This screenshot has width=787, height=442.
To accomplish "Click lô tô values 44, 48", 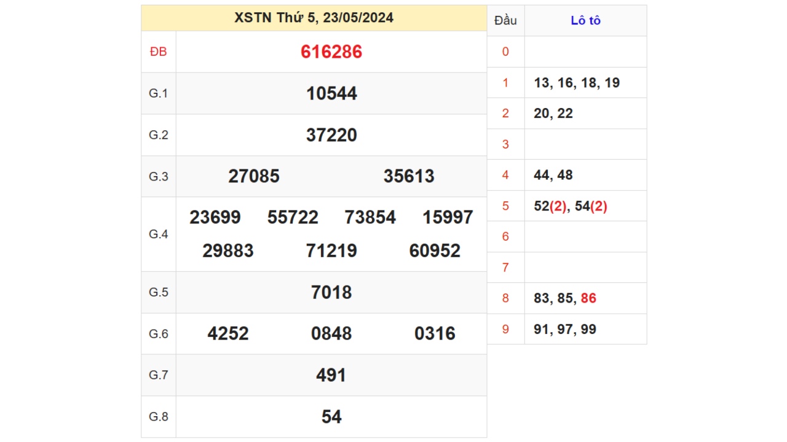I will click(553, 175).
